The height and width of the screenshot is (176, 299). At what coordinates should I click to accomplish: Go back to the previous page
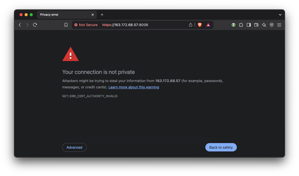(20, 25)
